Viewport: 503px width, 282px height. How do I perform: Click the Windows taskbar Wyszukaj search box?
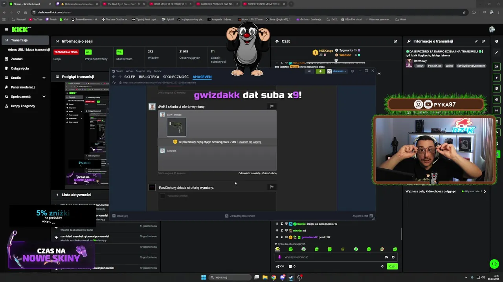tap(230, 277)
